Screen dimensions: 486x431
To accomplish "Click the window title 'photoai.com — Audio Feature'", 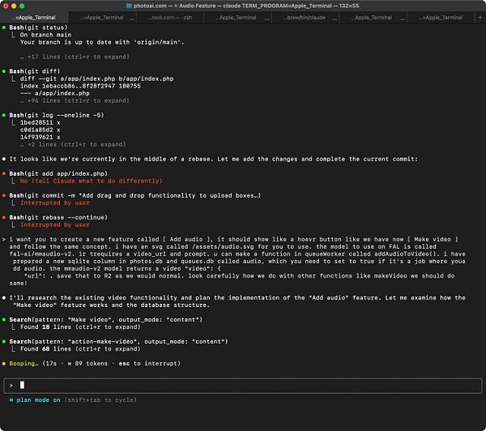I will pyautogui.click(x=246, y=6).
